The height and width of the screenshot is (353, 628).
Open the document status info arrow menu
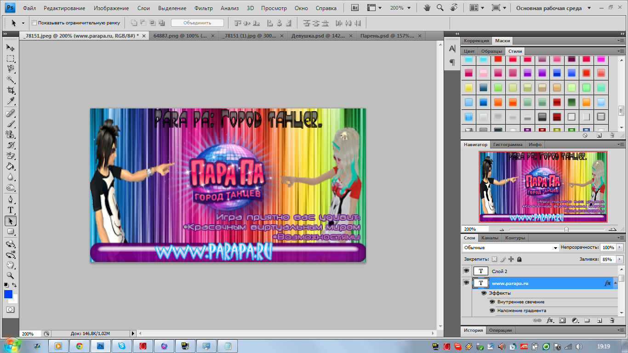[x=134, y=333]
